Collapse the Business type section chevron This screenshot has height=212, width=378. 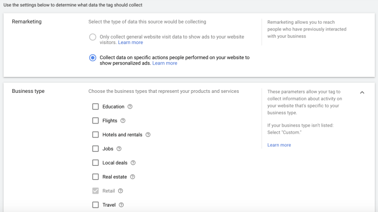pyautogui.click(x=362, y=92)
